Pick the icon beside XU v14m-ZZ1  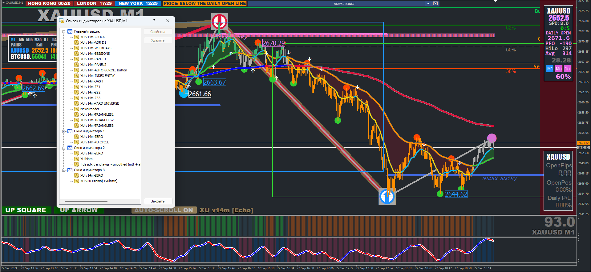tap(76, 87)
